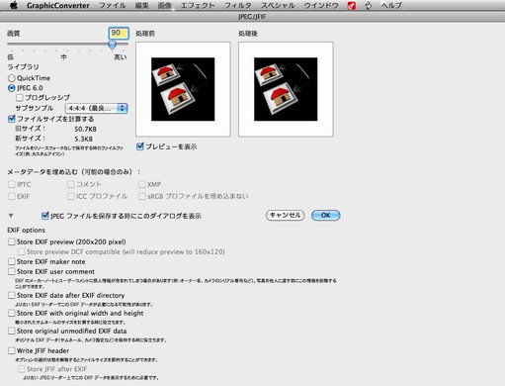This screenshot has width=505, height=386.
Task: Toggle ファイルサイズを計算する checkbox
Action: coord(12,119)
